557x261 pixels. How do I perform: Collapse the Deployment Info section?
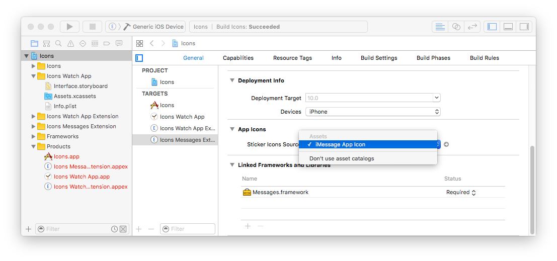(x=232, y=80)
